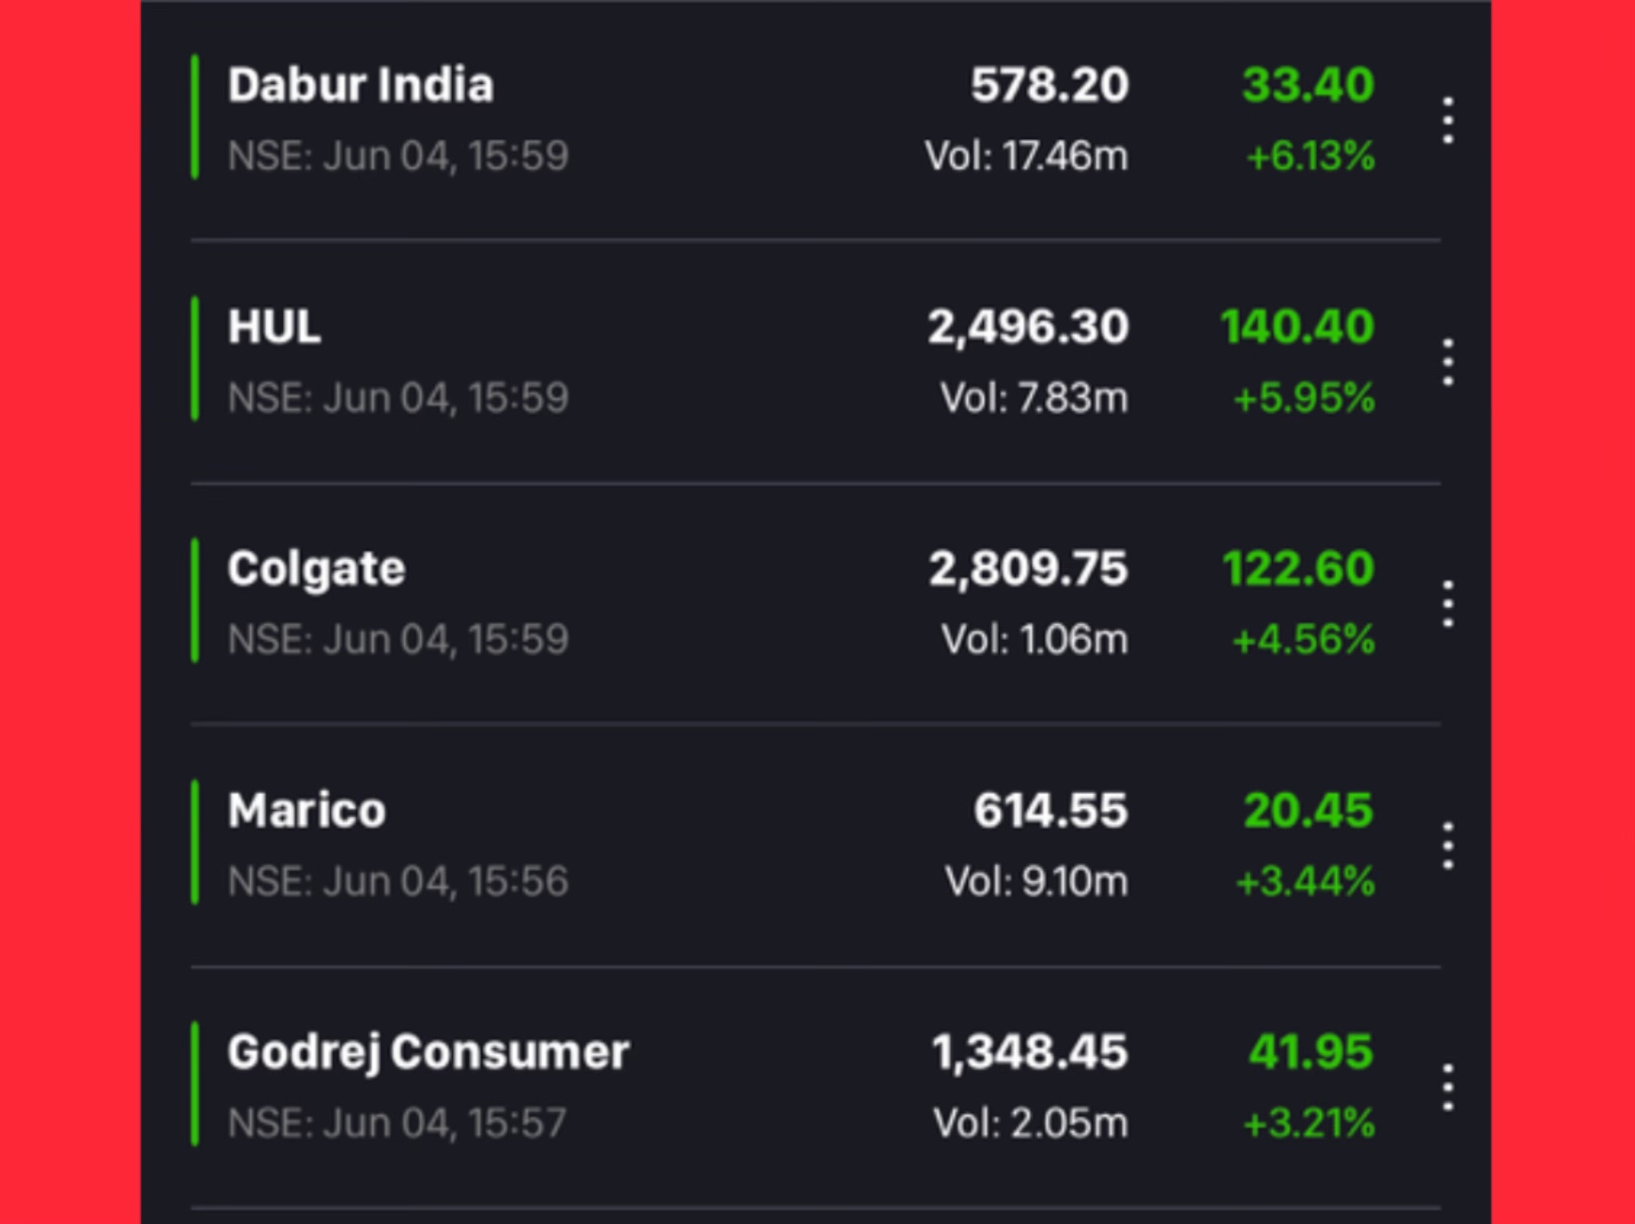Click HUL +5.95% percentage change
The width and height of the screenshot is (1635, 1224).
click(x=1304, y=398)
